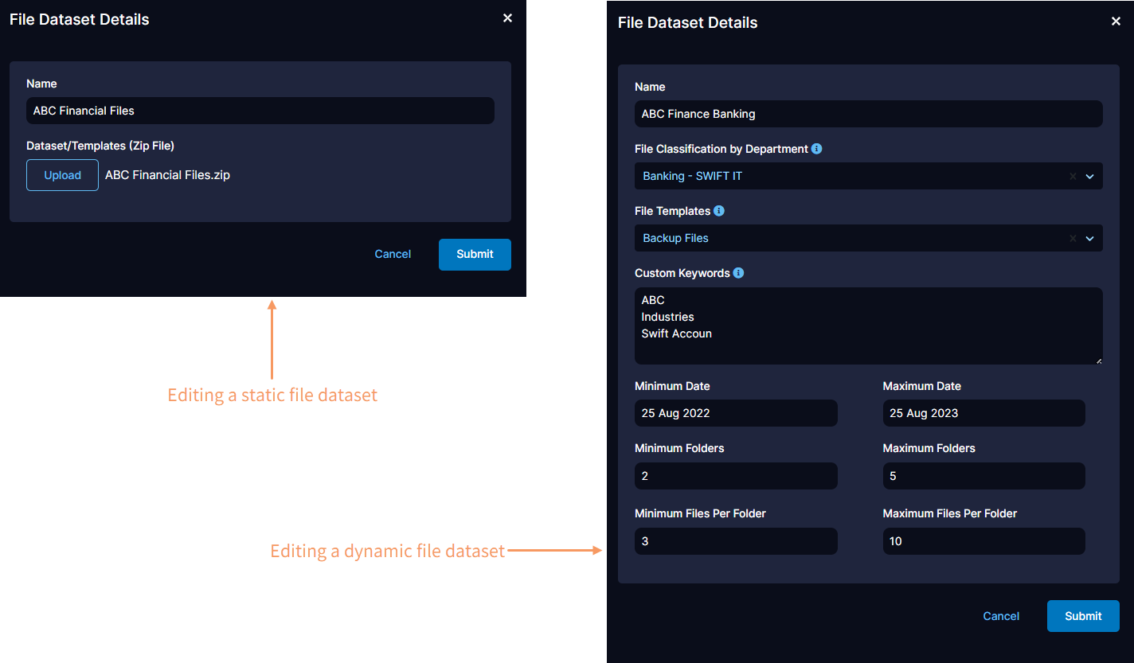Remove the Banking - SWIFT IT selection
The height and width of the screenshot is (663, 1134).
pyautogui.click(x=1073, y=176)
